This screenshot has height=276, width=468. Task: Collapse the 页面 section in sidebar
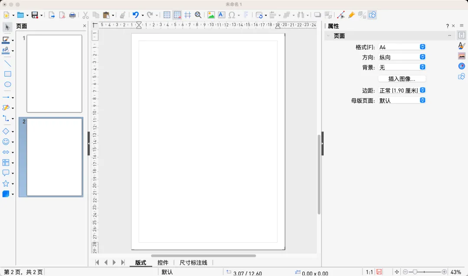tap(328, 36)
